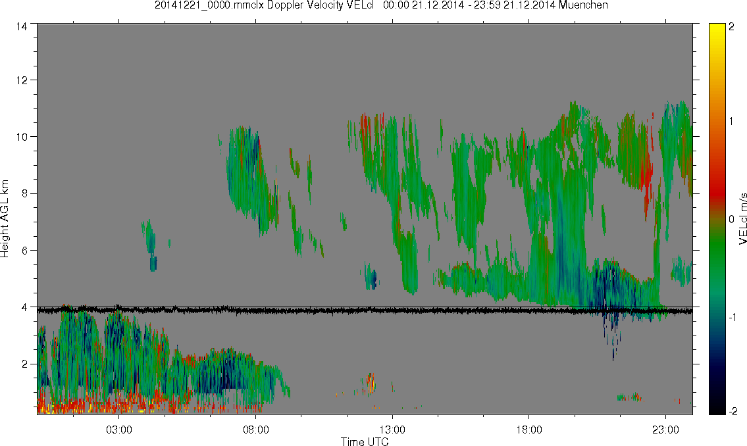Click the height label '6'

click(x=24, y=251)
